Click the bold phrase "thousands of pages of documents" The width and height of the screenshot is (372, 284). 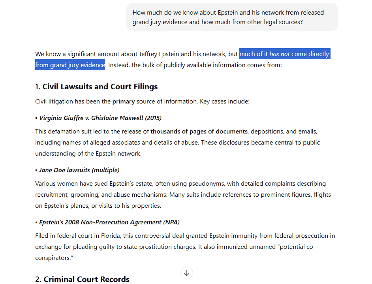click(199, 132)
